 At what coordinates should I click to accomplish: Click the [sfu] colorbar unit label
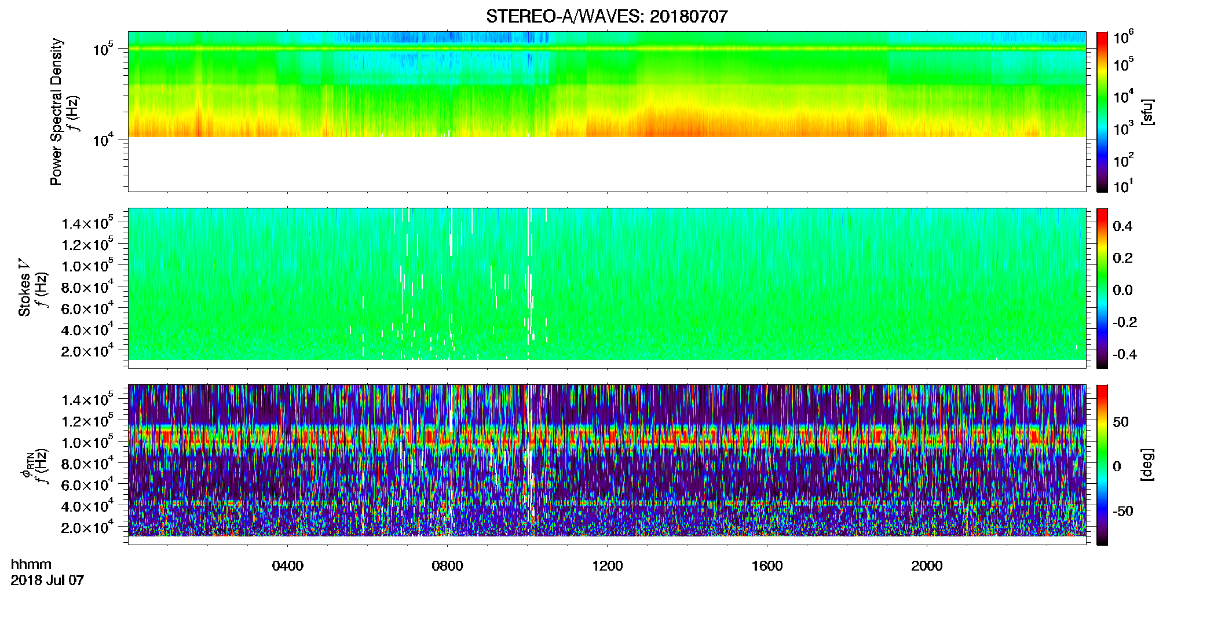(x=1147, y=112)
